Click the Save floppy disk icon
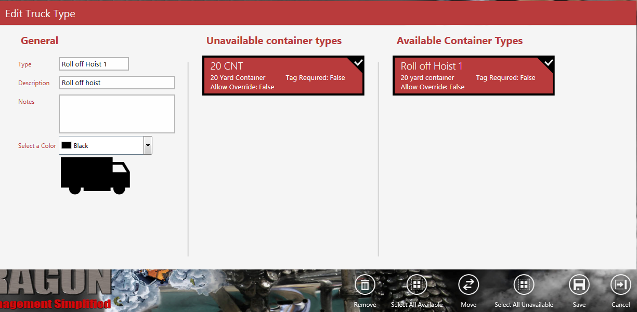 click(x=579, y=284)
